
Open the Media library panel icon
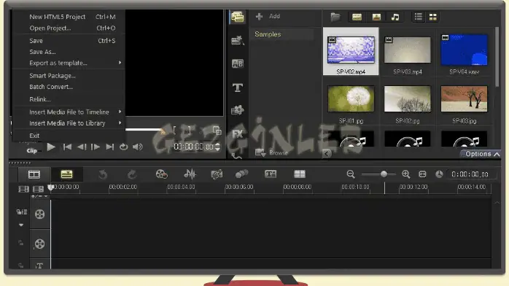tap(237, 17)
